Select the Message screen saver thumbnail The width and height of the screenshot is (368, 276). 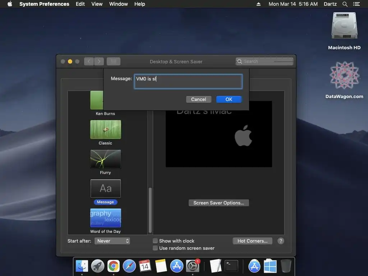tap(106, 188)
